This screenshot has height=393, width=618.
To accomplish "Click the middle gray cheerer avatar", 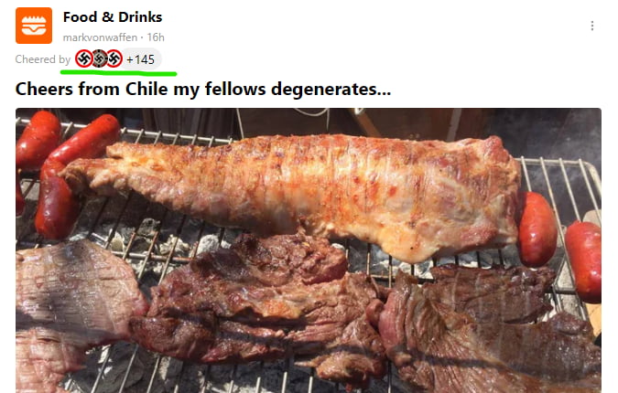I will click(99, 58).
